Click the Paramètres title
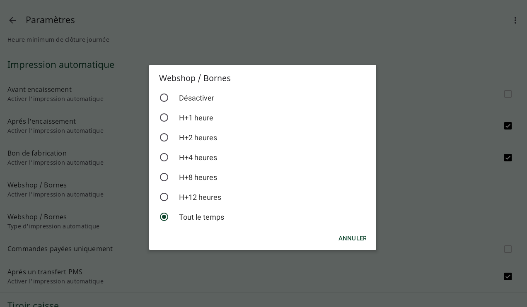 pos(50,20)
